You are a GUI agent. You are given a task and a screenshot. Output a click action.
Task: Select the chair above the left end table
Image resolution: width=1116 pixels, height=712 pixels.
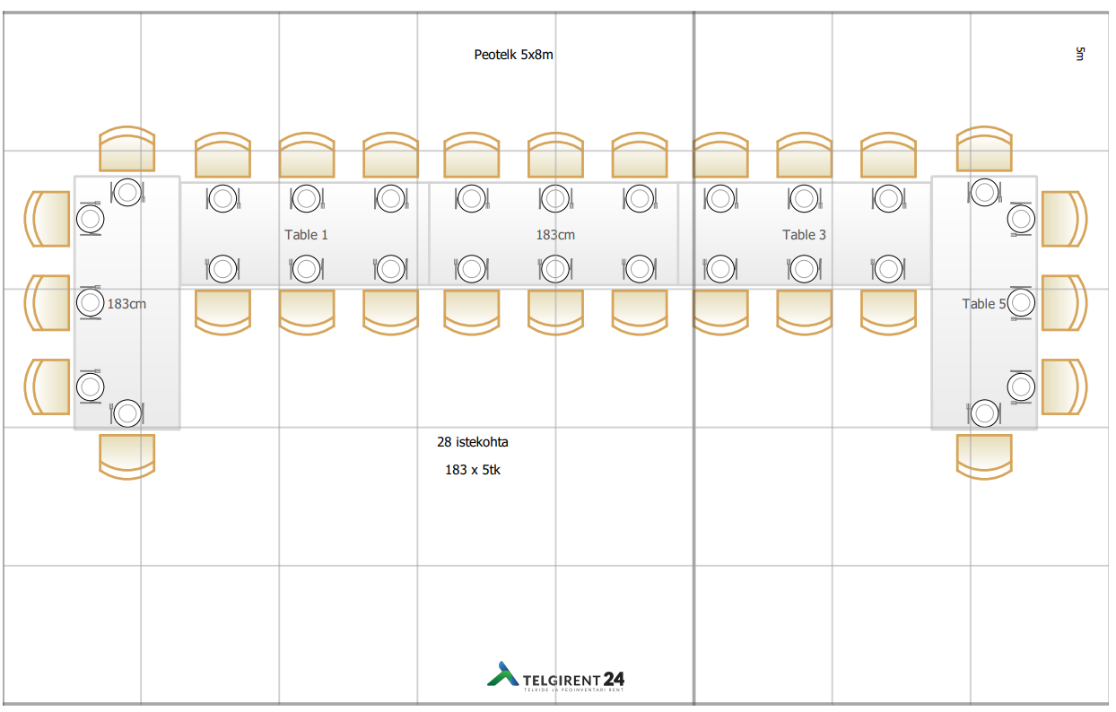click(126, 149)
